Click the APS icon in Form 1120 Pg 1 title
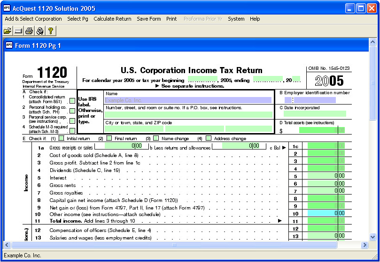Viewport: 380px width, 262px height. [9, 45]
